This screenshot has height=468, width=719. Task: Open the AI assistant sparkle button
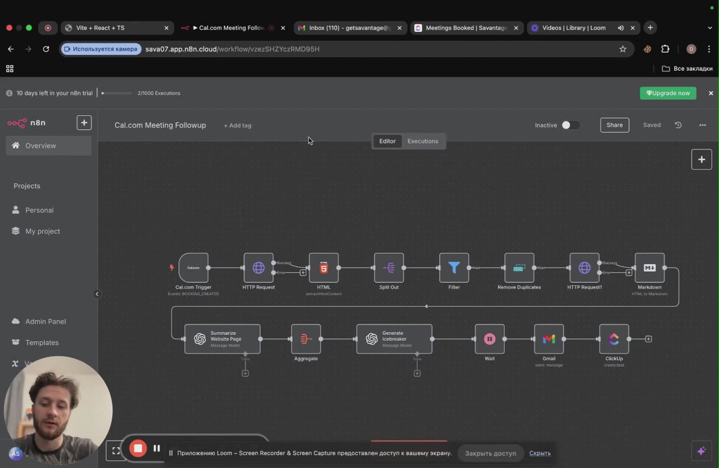click(x=701, y=451)
